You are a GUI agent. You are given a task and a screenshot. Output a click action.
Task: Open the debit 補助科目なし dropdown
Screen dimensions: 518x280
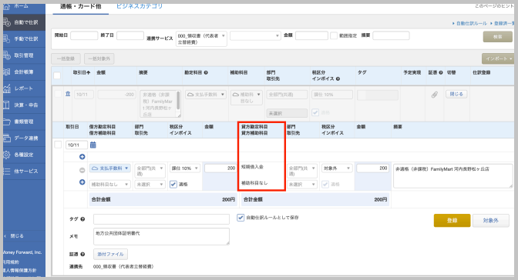coord(110,185)
